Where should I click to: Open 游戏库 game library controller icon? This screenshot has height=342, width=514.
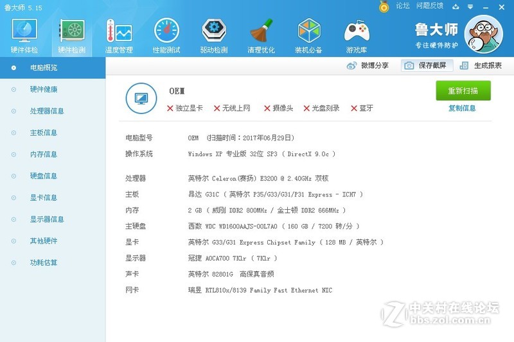click(357, 36)
